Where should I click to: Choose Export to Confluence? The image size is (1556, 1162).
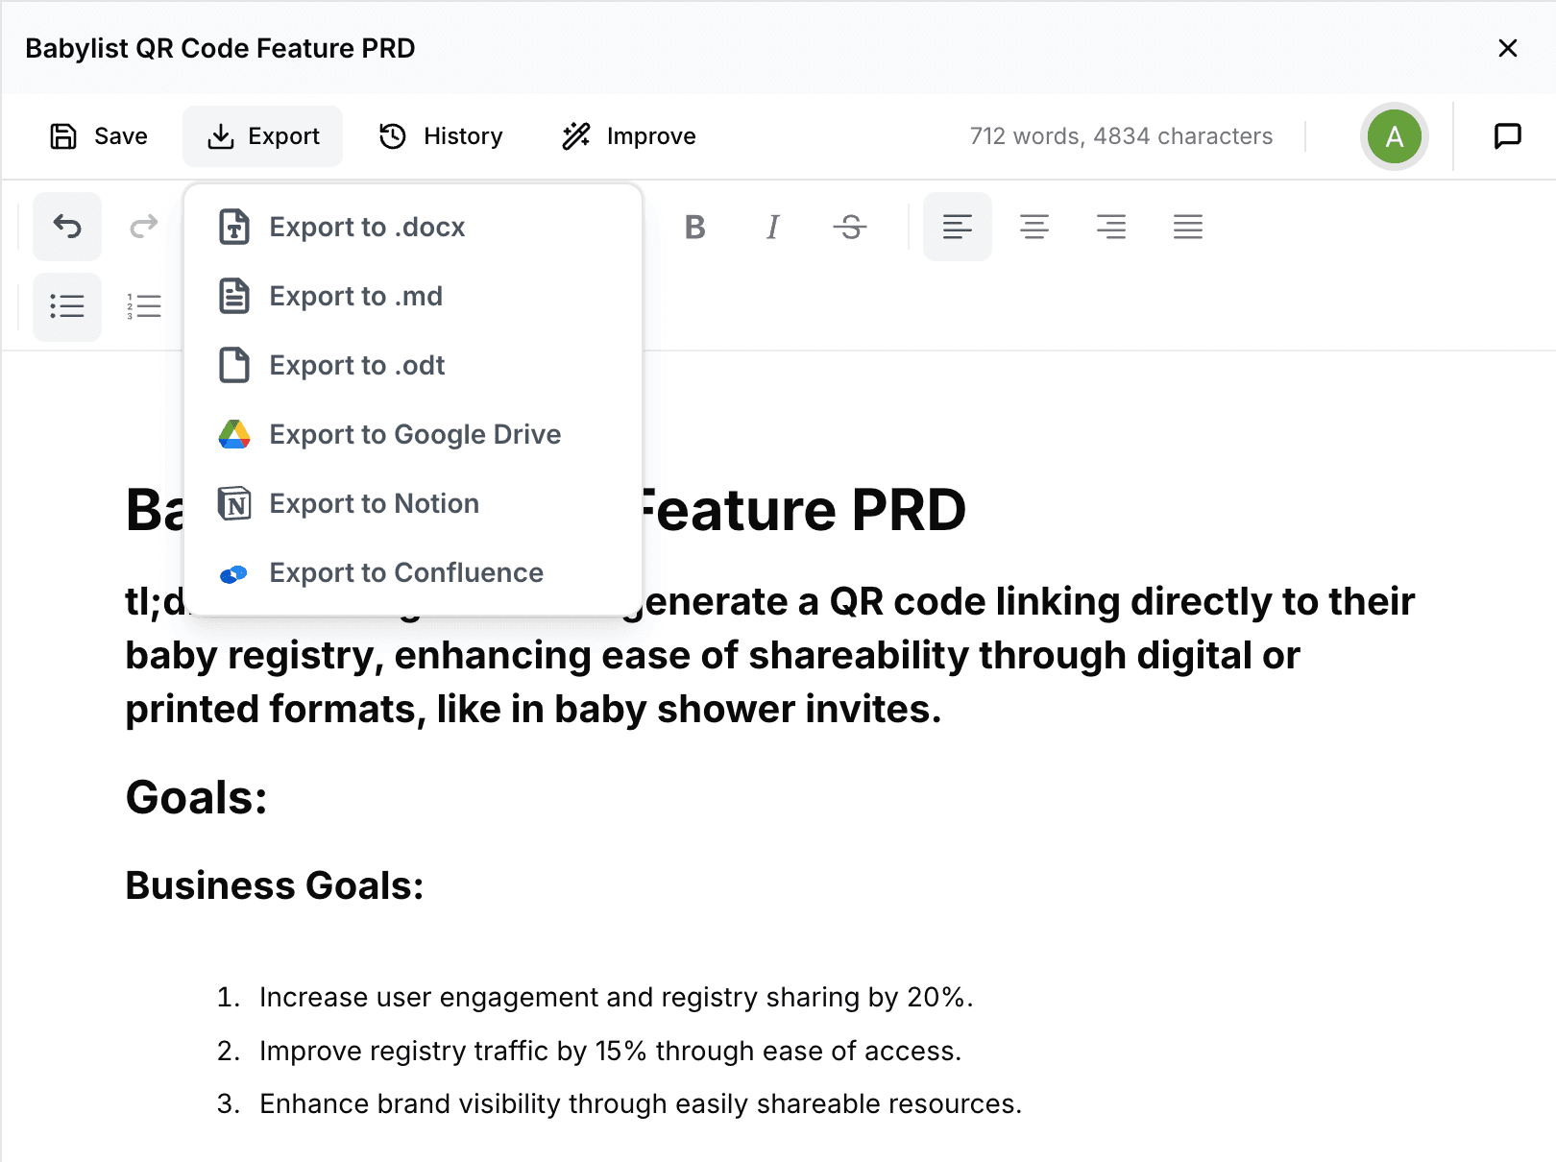tap(406, 572)
